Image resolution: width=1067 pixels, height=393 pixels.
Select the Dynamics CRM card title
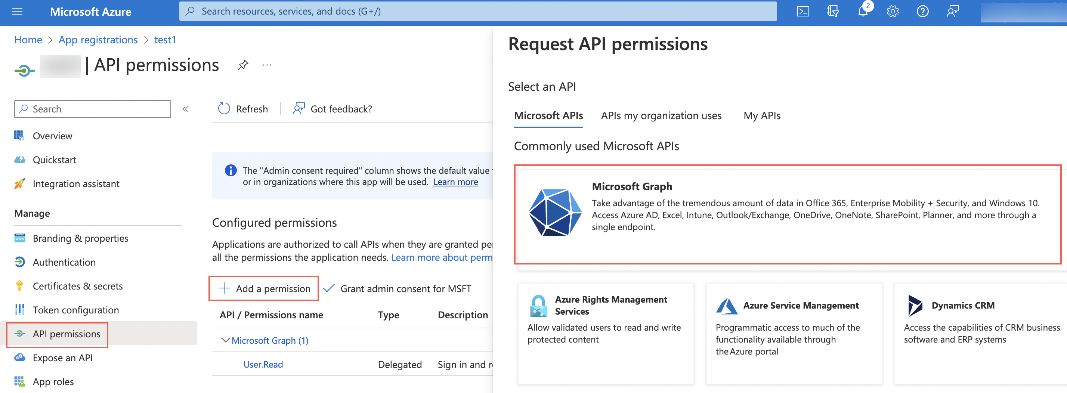[x=963, y=306]
